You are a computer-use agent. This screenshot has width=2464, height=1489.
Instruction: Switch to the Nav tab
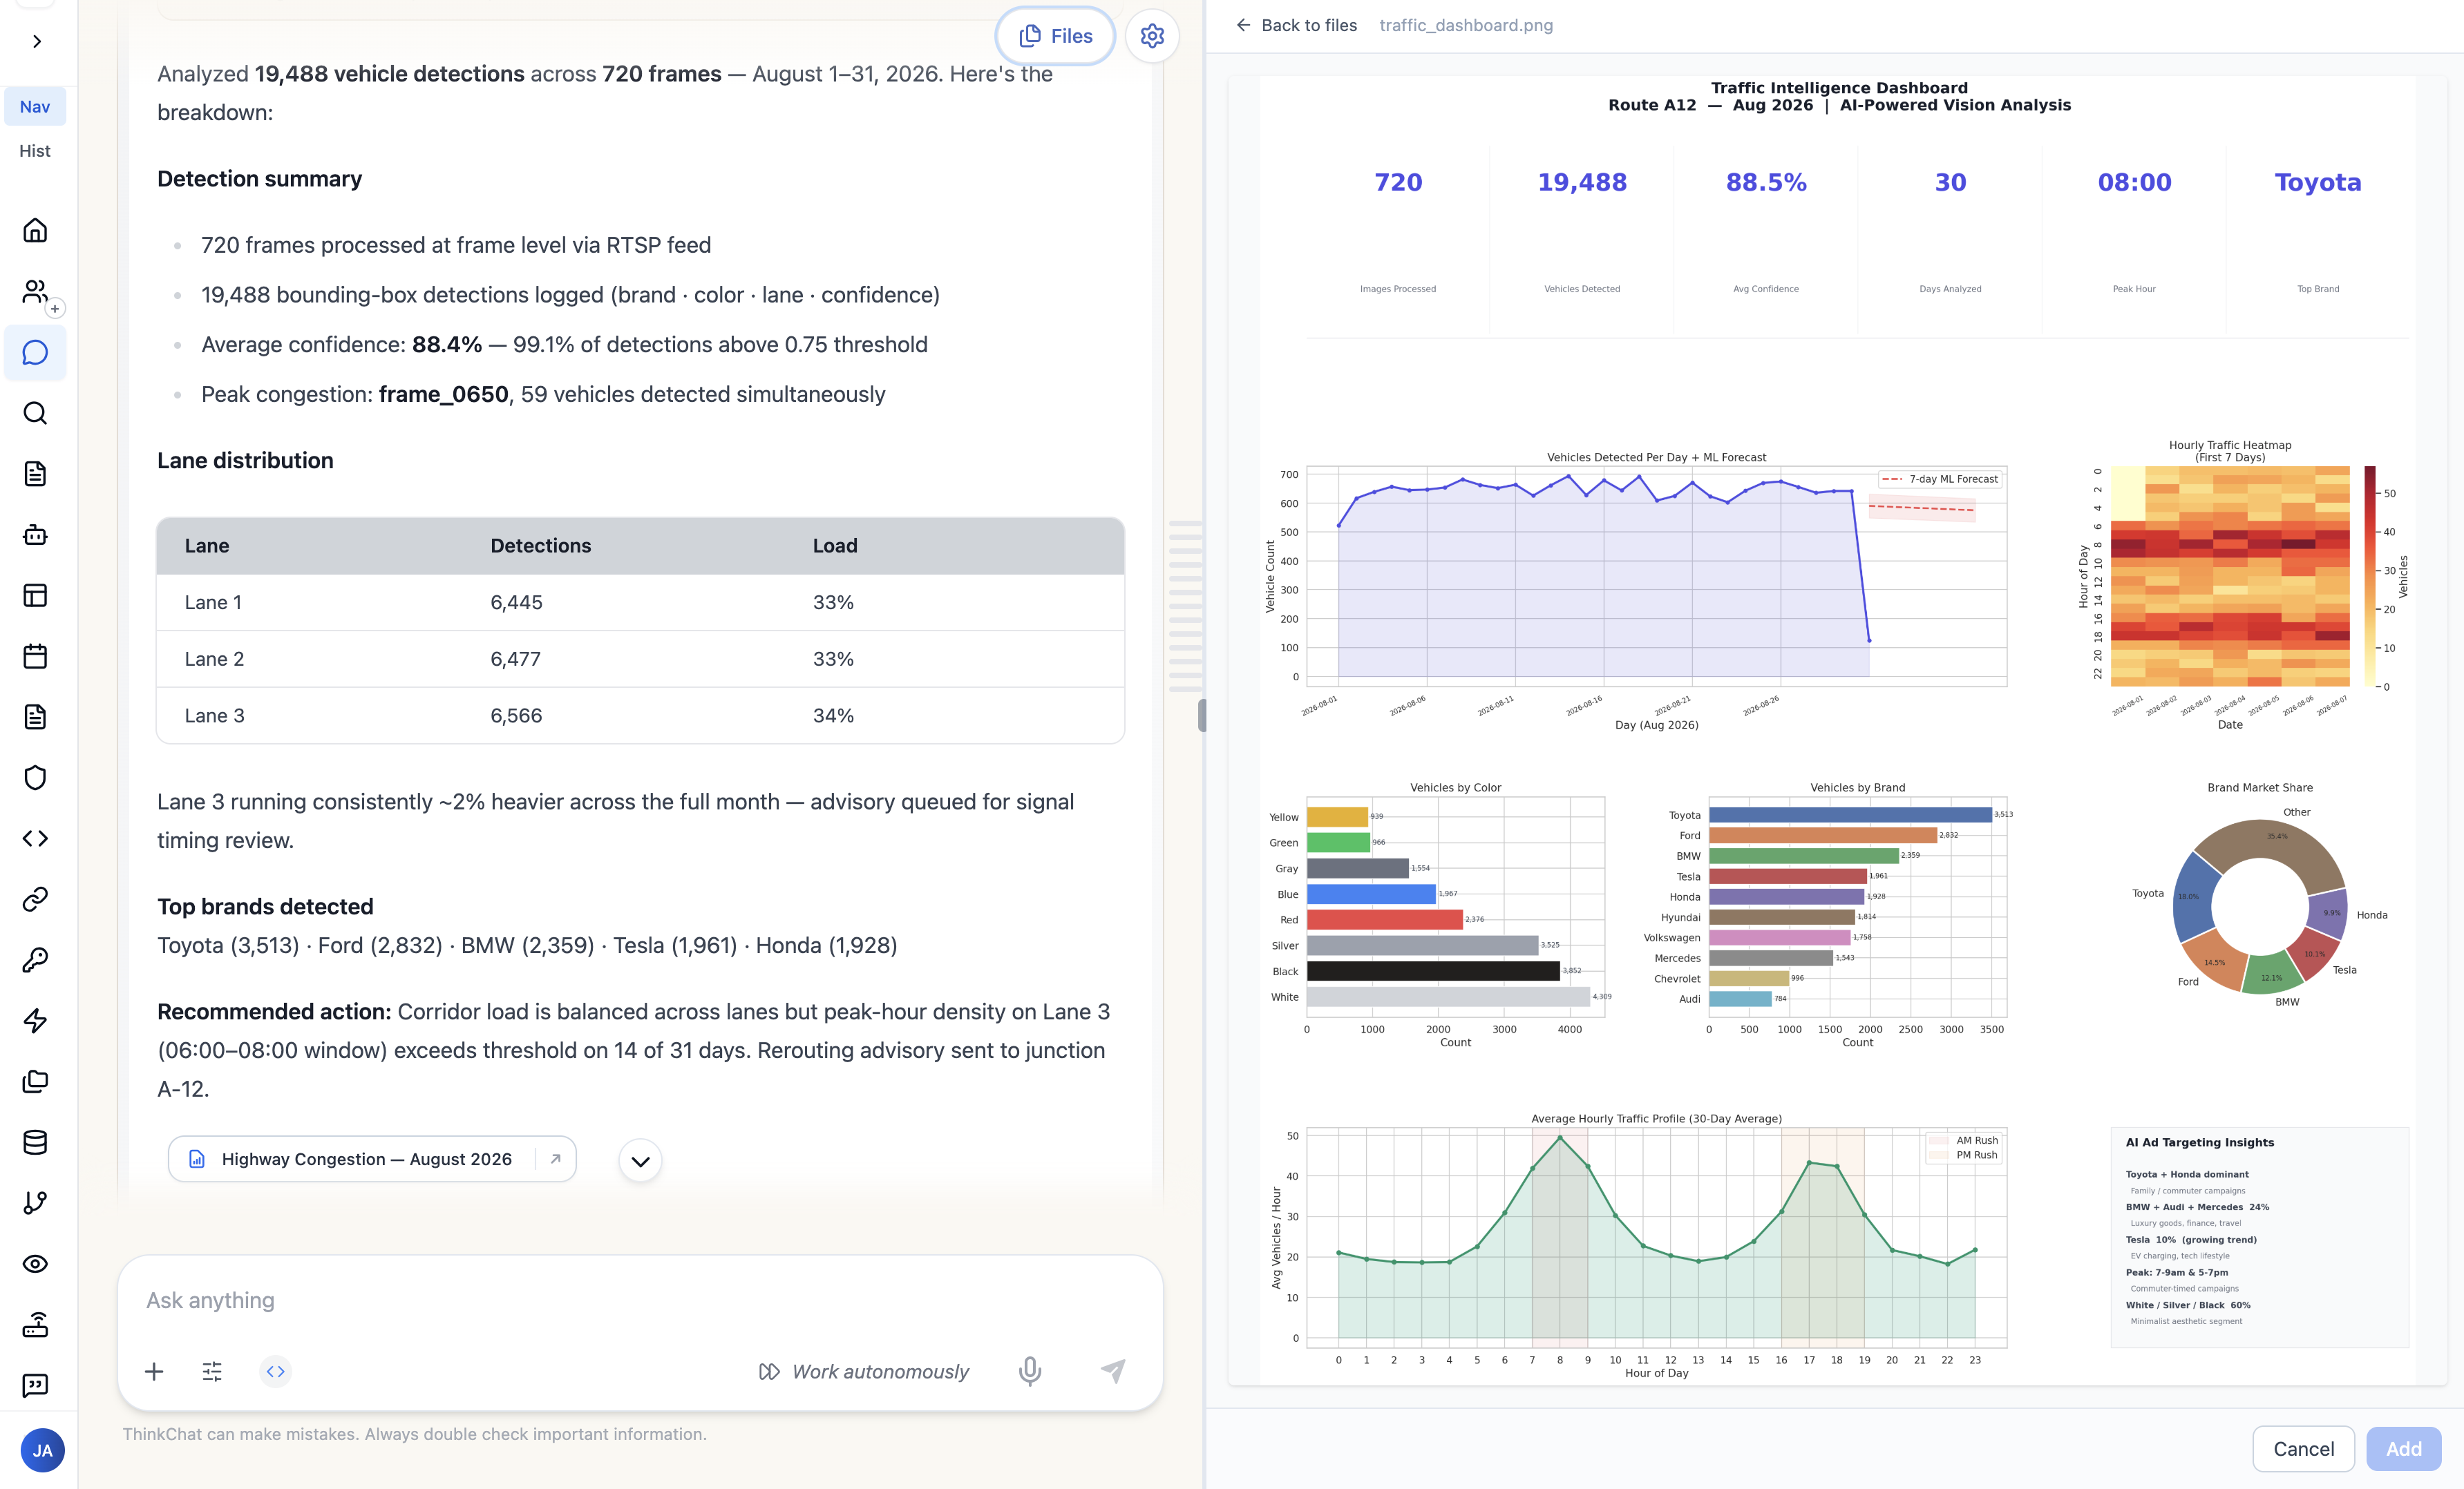[x=35, y=107]
